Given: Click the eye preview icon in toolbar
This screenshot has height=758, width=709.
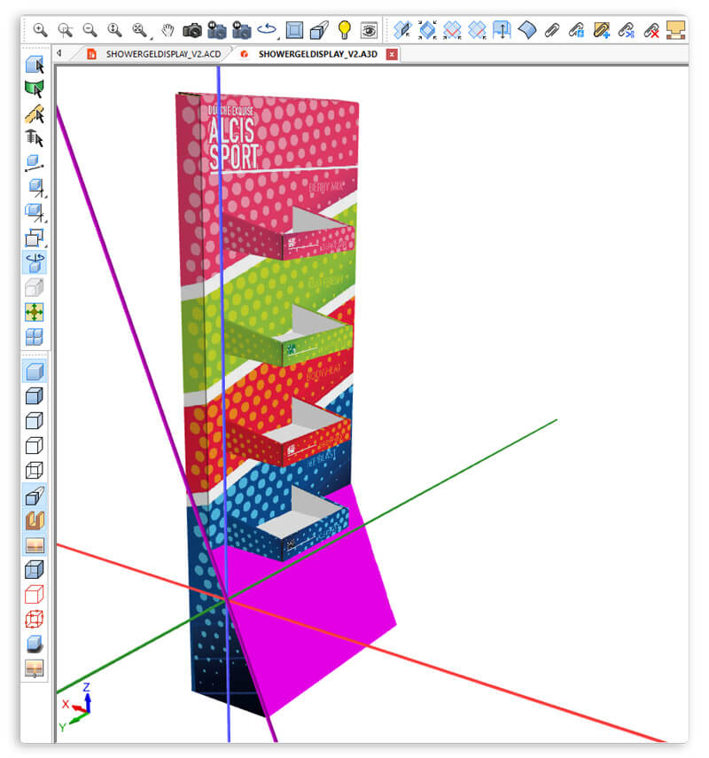Looking at the screenshot, I should click(369, 29).
